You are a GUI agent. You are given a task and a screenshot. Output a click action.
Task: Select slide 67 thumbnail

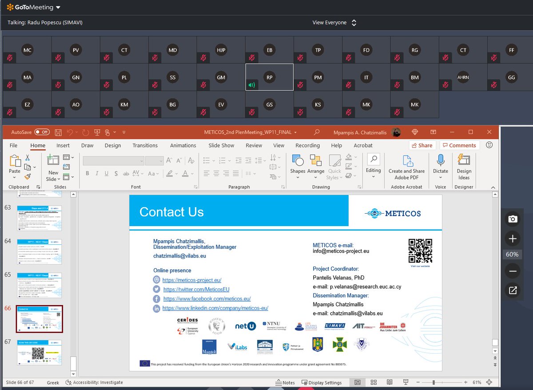[x=40, y=353]
